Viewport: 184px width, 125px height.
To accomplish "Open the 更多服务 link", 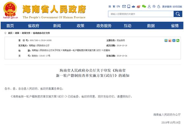I will pos(167,7).
